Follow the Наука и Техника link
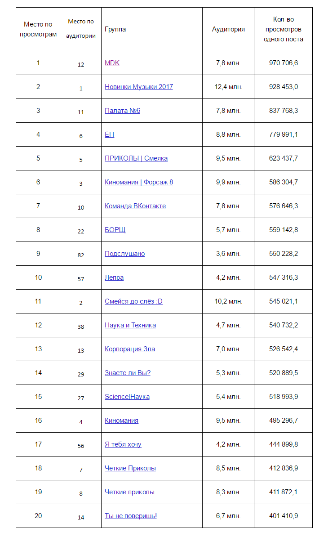328x537 pixels. coord(130,325)
